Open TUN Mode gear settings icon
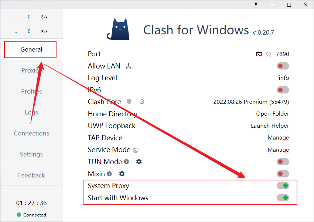 click(139, 162)
